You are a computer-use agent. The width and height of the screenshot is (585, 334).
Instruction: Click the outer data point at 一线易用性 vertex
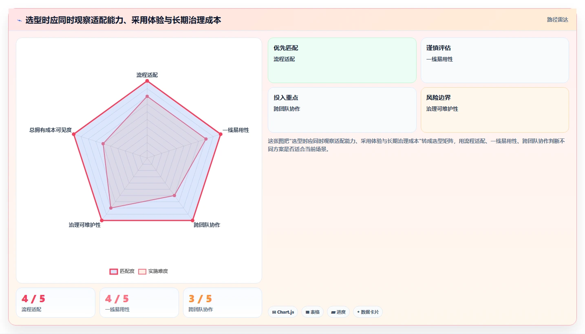[220, 134]
